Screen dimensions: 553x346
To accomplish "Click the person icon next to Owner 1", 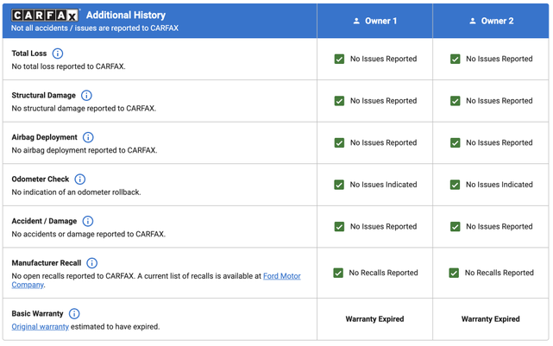I will [x=356, y=21].
